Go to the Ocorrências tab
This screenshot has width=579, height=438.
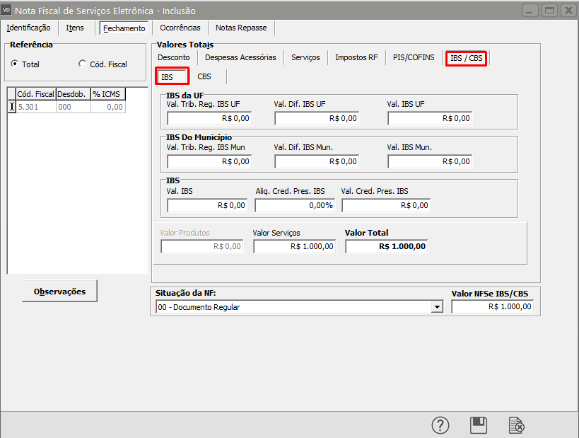[180, 28]
